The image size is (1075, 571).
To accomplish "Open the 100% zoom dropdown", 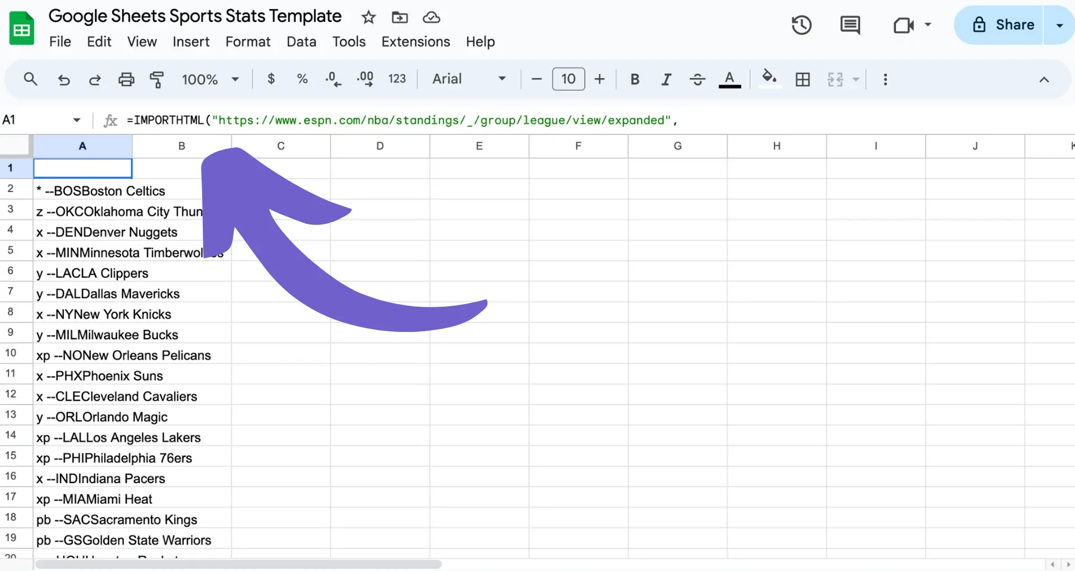I will (x=211, y=79).
